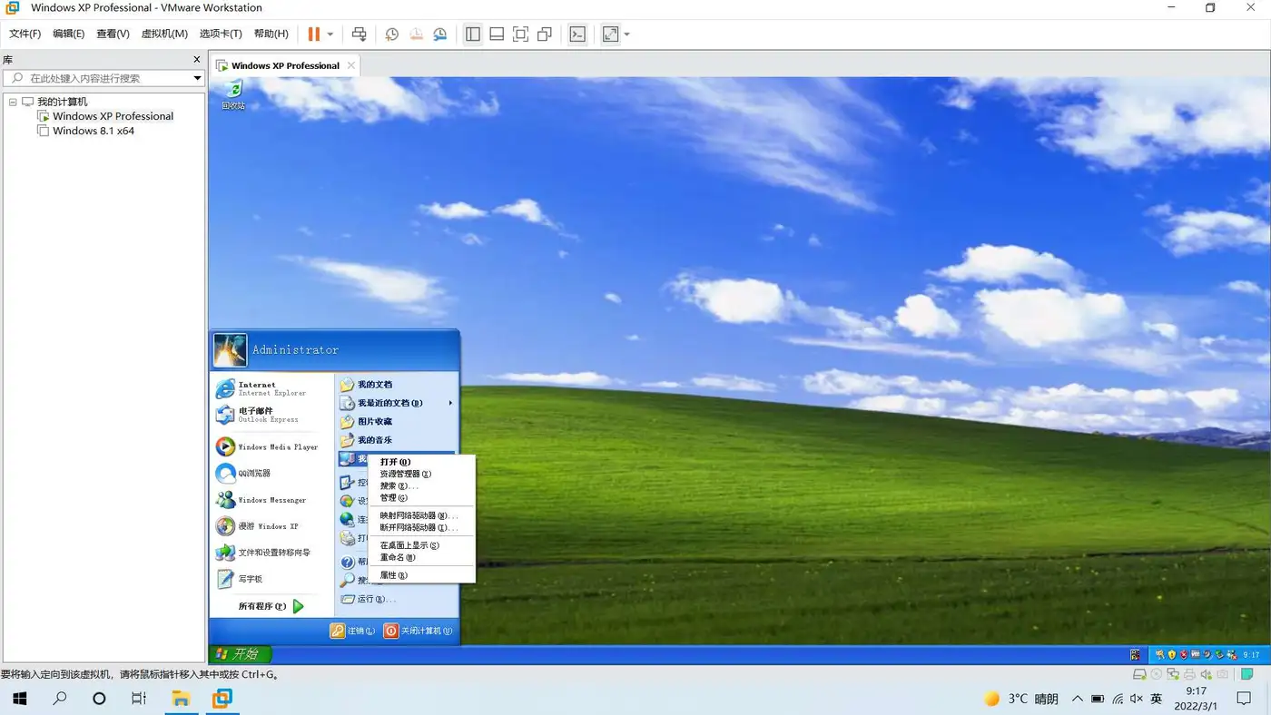Click the VMware sound device status icon
Image resolution: width=1271 pixels, height=715 pixels.
coord(1207,674)
